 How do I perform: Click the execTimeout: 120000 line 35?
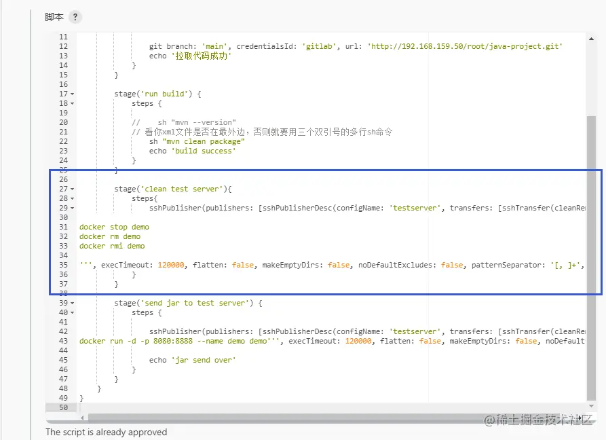pos(332,265)
